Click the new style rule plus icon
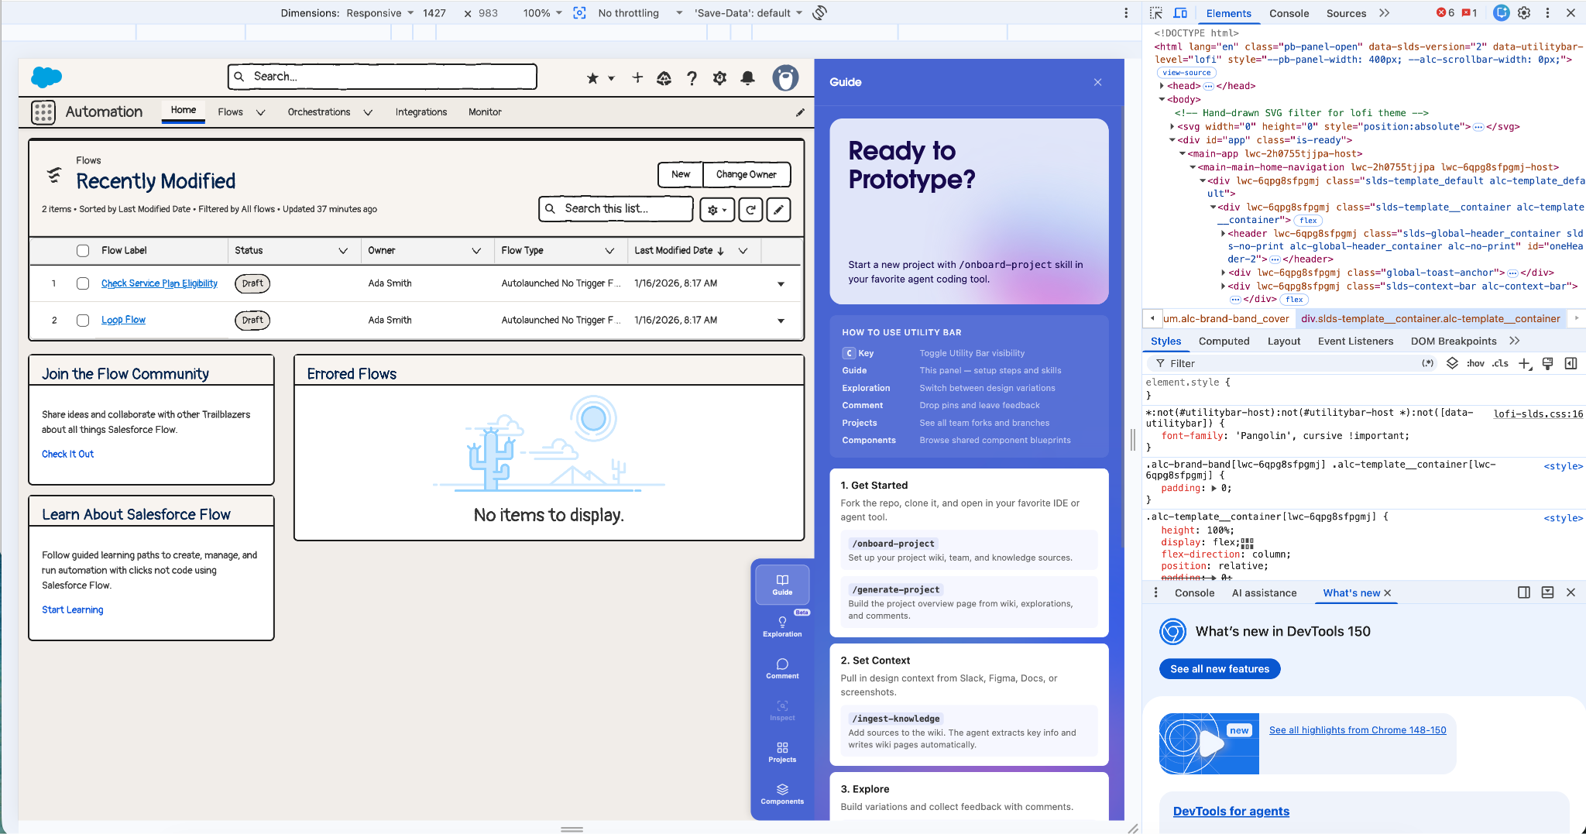The height and width of the screenshot is (834, 1586). pos(1524,363)
